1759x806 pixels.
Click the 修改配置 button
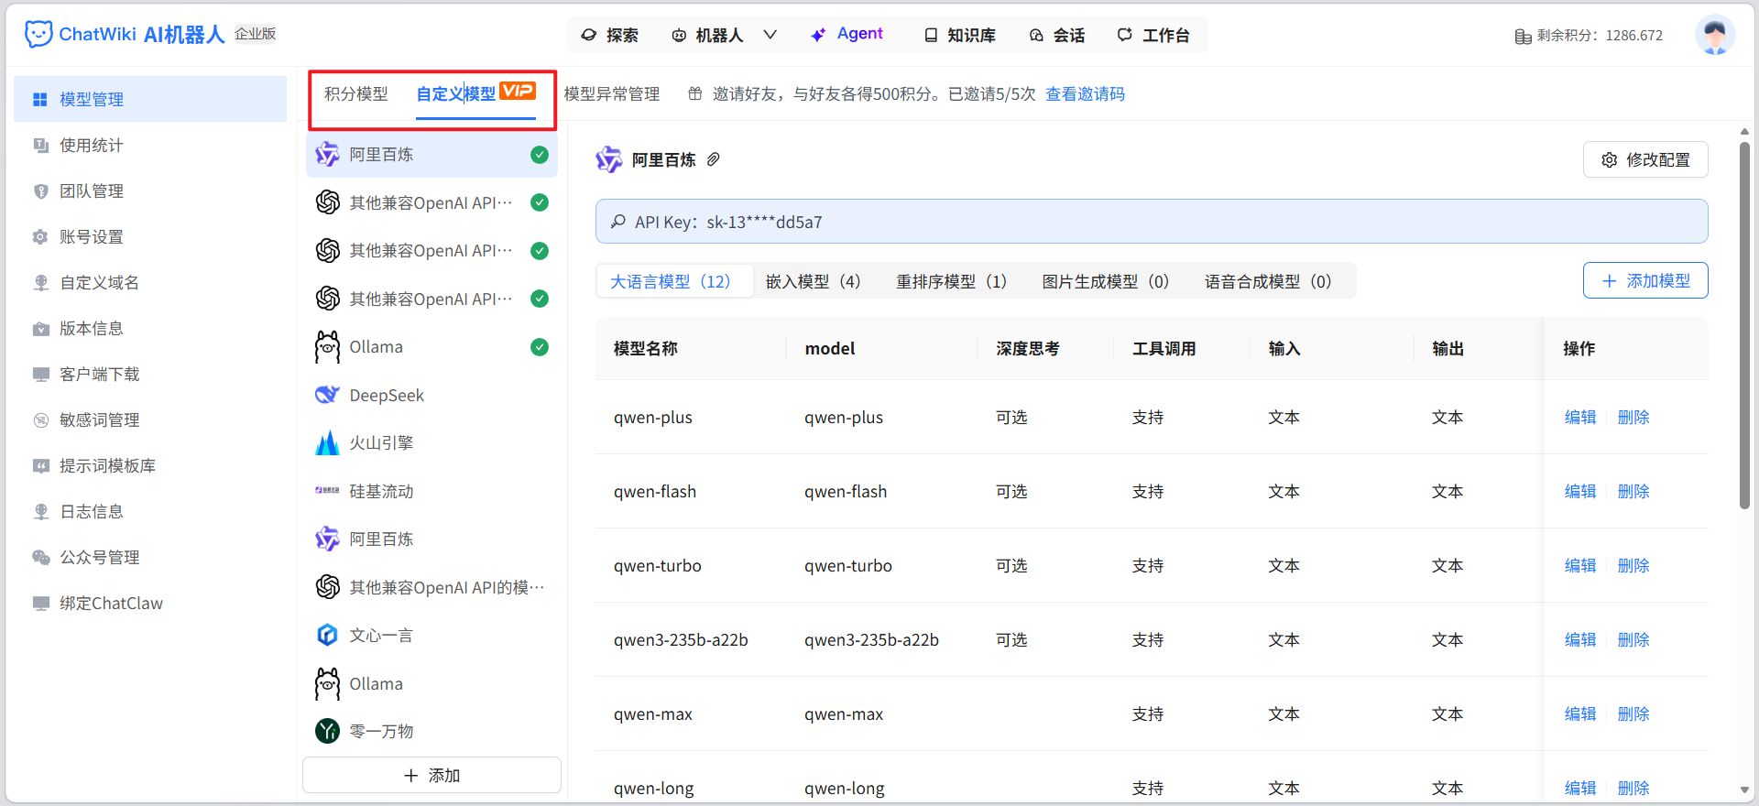coord(1645,159)
